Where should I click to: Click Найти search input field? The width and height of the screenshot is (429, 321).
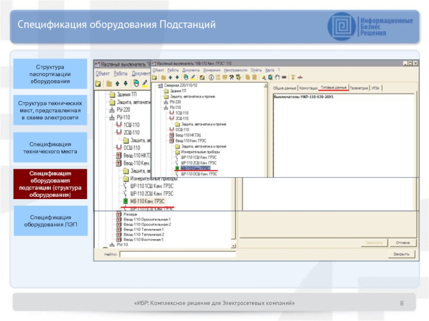pos(178,255)
